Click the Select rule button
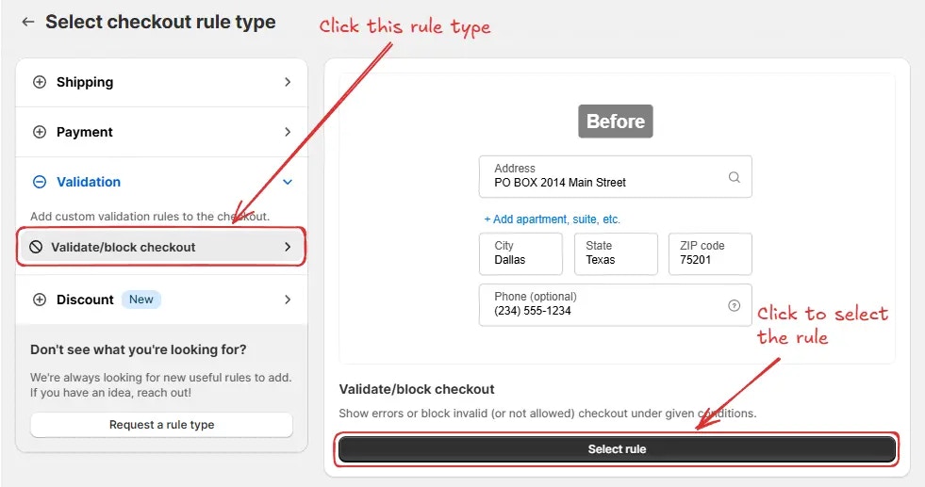This screenshot has height=487, width=925. pos(617,449)
